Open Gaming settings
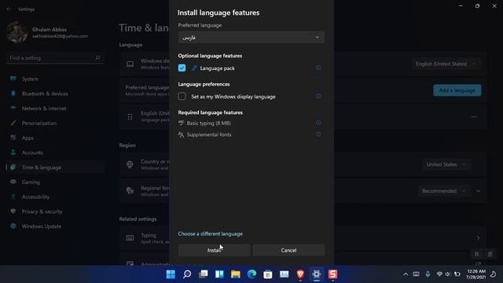This screenshot has height=283, width=503. (x=55, y=182)
